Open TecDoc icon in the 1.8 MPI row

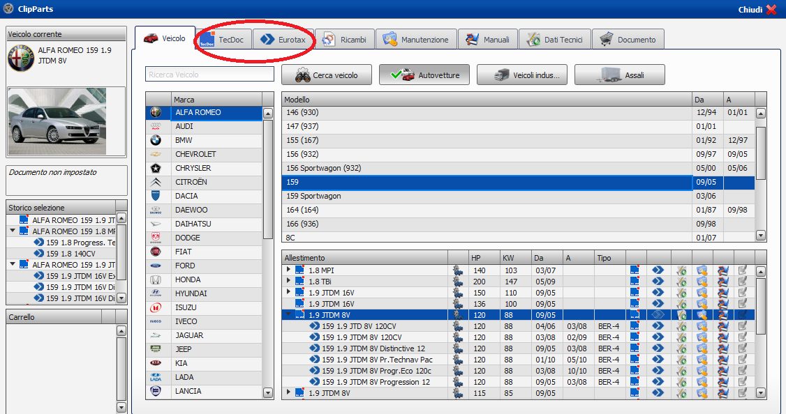click(x=635, y=270)
